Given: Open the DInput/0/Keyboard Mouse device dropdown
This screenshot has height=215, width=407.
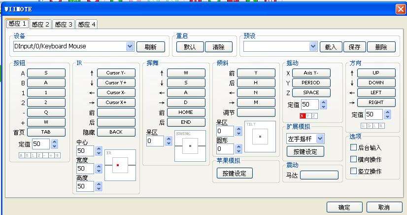Looking at the screenshot, I should (x=130, y=46).
